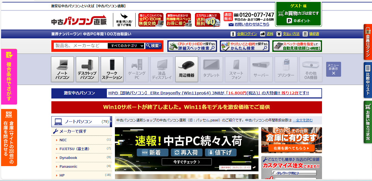372x181 pixels.
Task: Click the 製品名、メーカーなど search field
Action: pos(80,46)
